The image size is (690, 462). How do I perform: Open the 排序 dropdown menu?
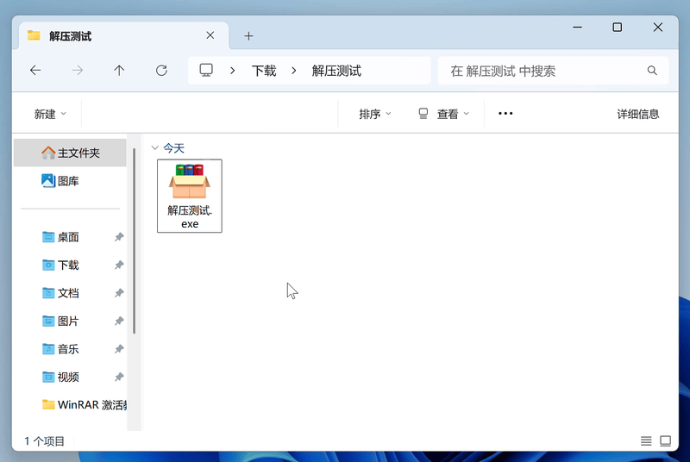coord(375,114)
